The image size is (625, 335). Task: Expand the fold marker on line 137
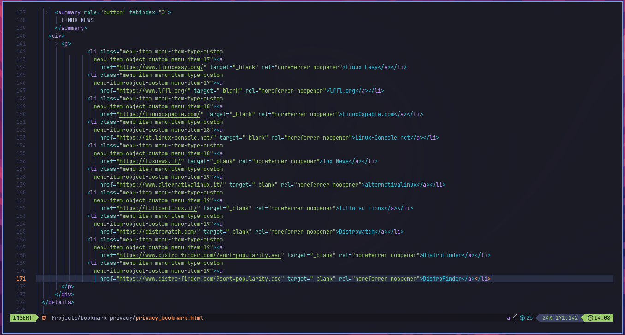(47, 12)
